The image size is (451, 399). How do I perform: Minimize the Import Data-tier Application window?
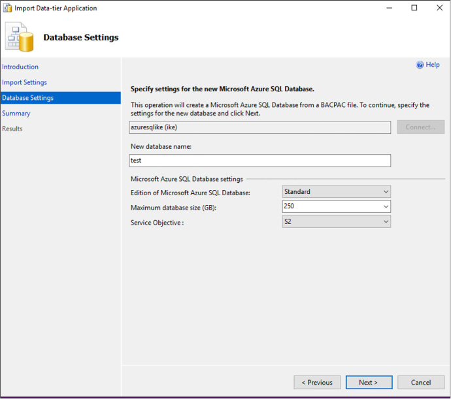coord(389,8)
